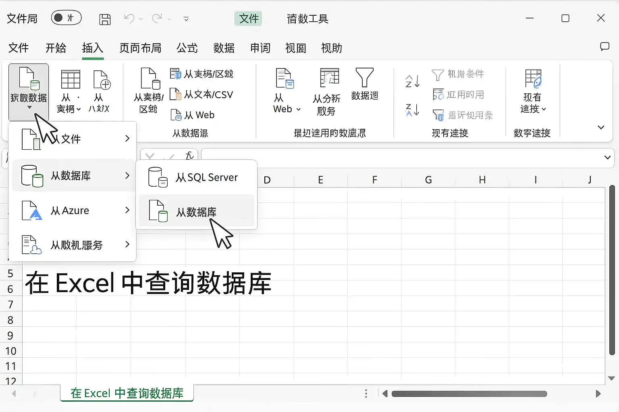Choose 从 SQL Server in submenu
Viewport: 619px width, 412px height.
[x=197, y=177]
